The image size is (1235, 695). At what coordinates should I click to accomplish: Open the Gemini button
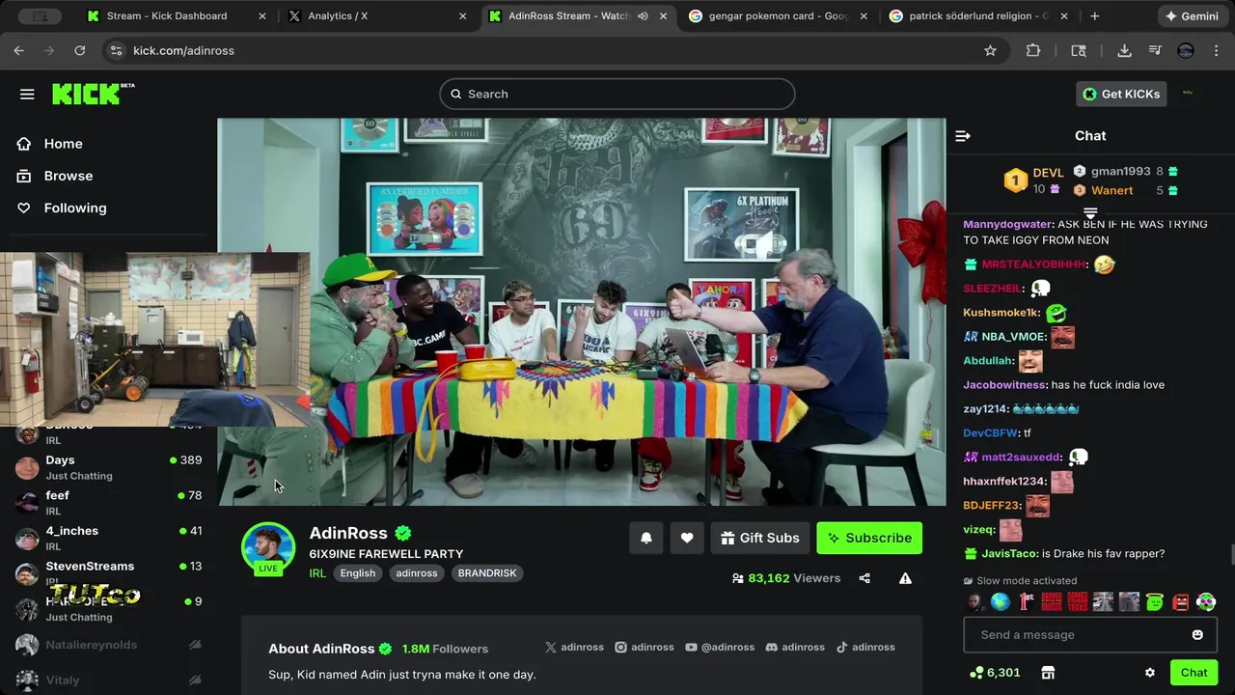[1192, 16]
